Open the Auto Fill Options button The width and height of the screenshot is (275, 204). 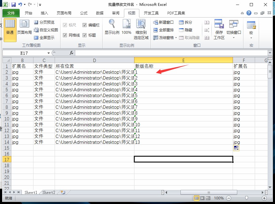click(x=236, y=148)
